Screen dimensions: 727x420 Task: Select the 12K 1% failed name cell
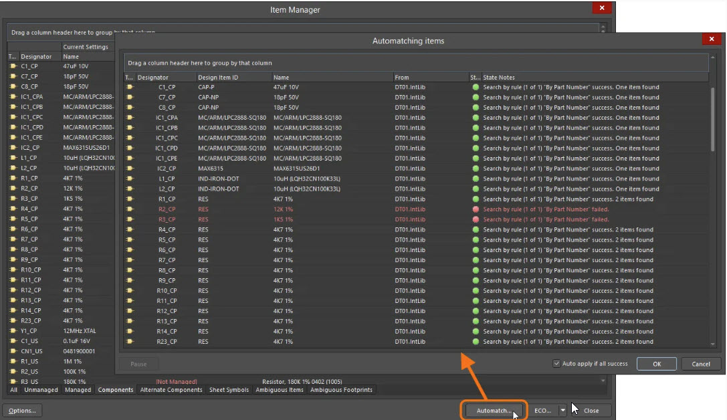(283, 209)
